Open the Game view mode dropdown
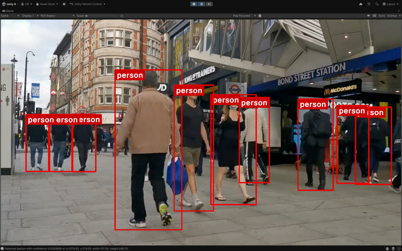The image size is (402, 251). click(x=10, y=16)
